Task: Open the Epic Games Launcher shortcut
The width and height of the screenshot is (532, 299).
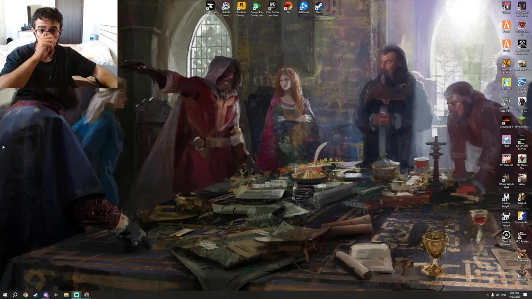Action: tap(273, 9)
